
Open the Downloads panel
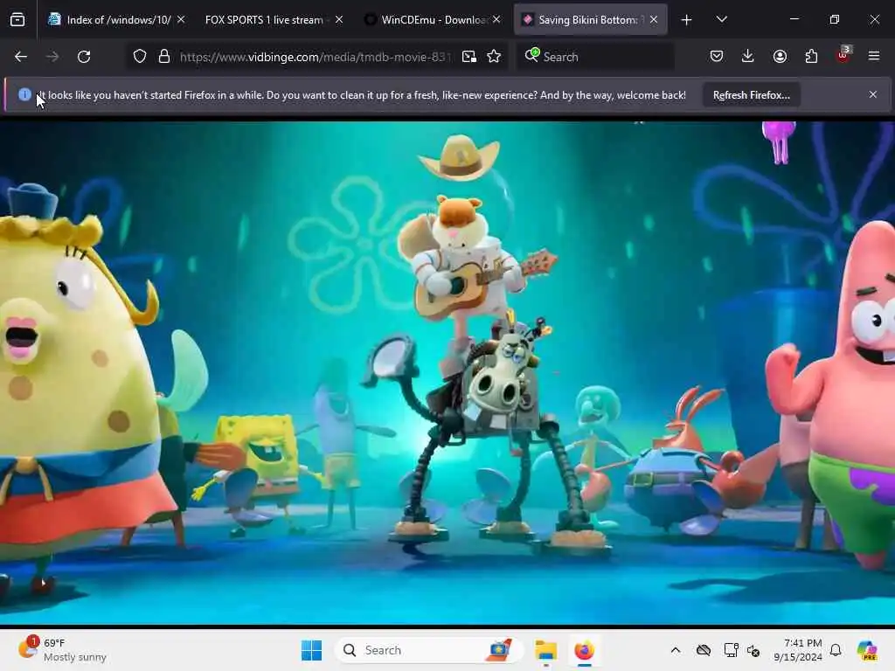(748, 57)
